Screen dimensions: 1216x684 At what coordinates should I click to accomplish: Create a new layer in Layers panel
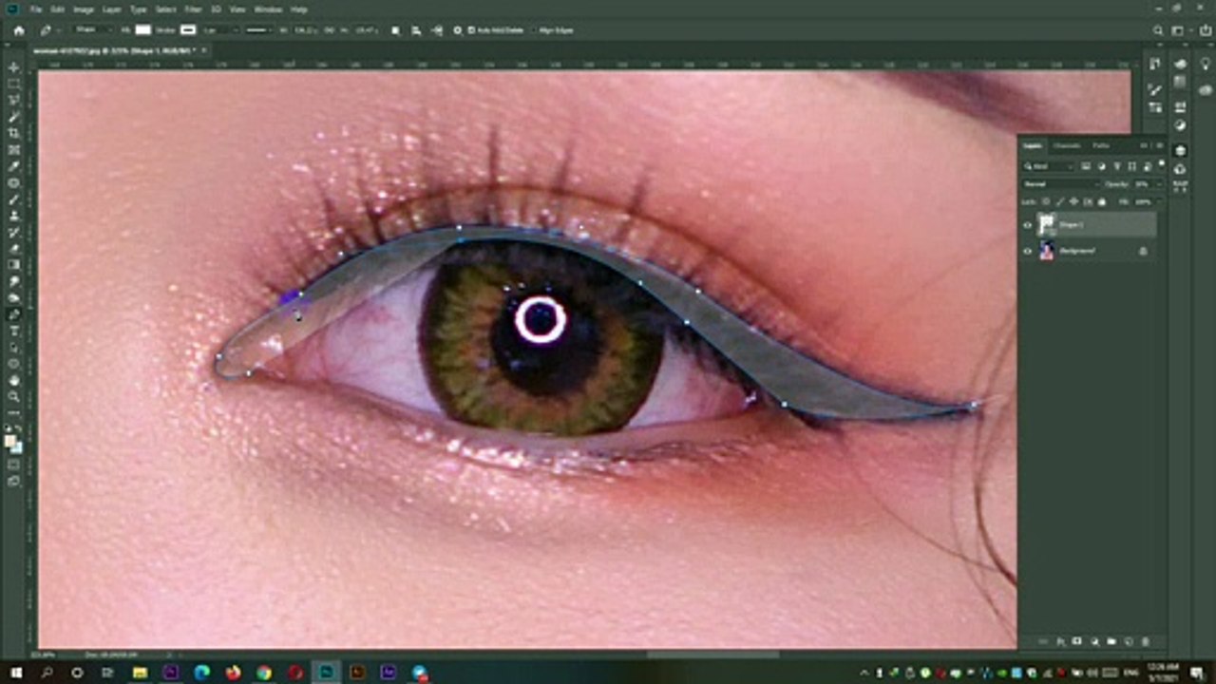pos(1128,642)
